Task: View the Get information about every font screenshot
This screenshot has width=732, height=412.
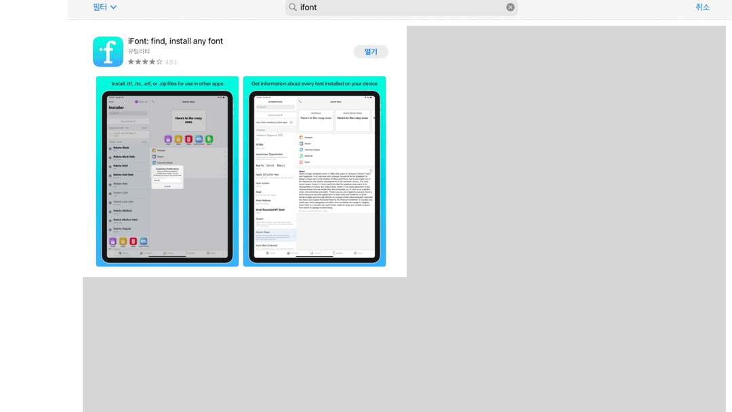Action: (x=314, y=171)
